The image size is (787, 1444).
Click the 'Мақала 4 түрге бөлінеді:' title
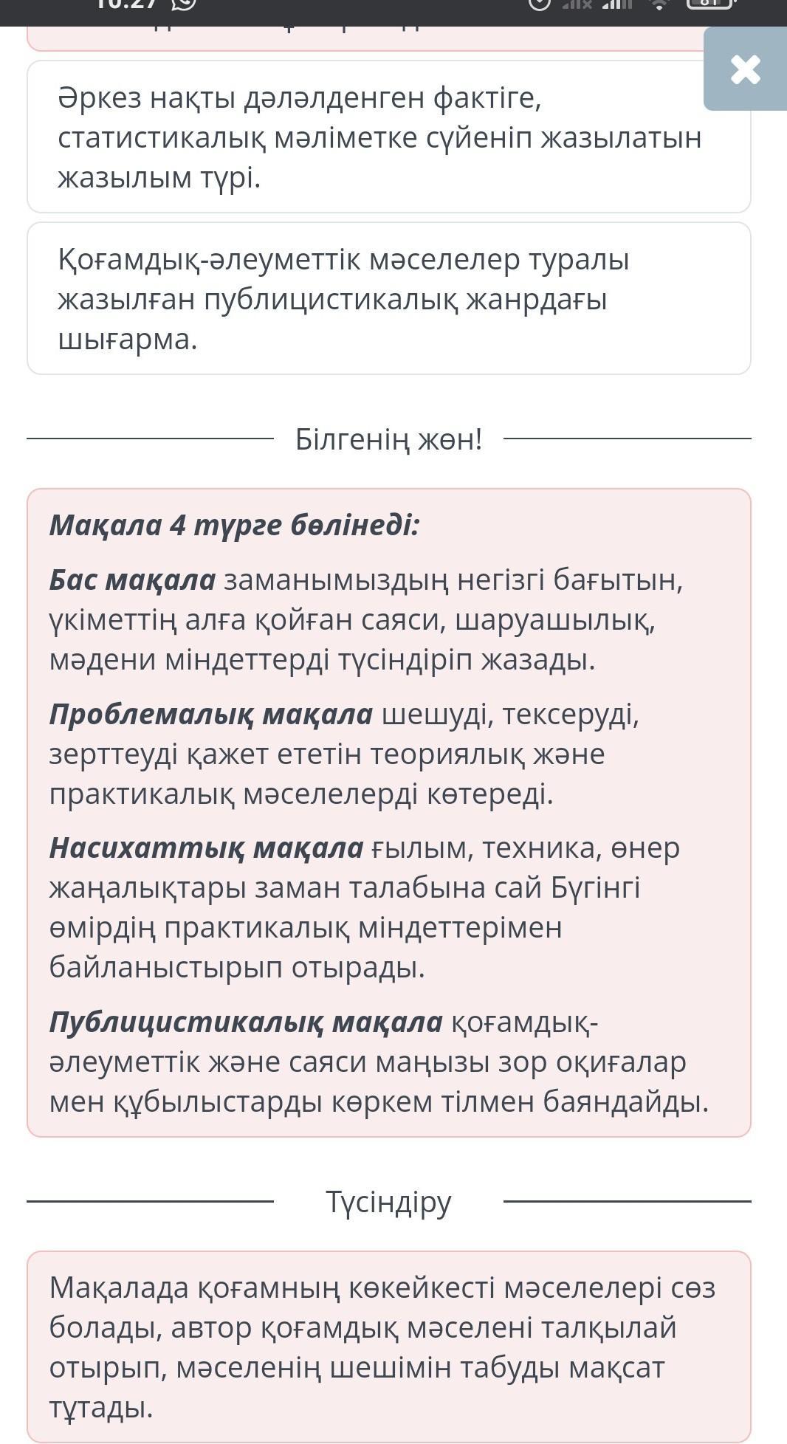coord(234,525)
